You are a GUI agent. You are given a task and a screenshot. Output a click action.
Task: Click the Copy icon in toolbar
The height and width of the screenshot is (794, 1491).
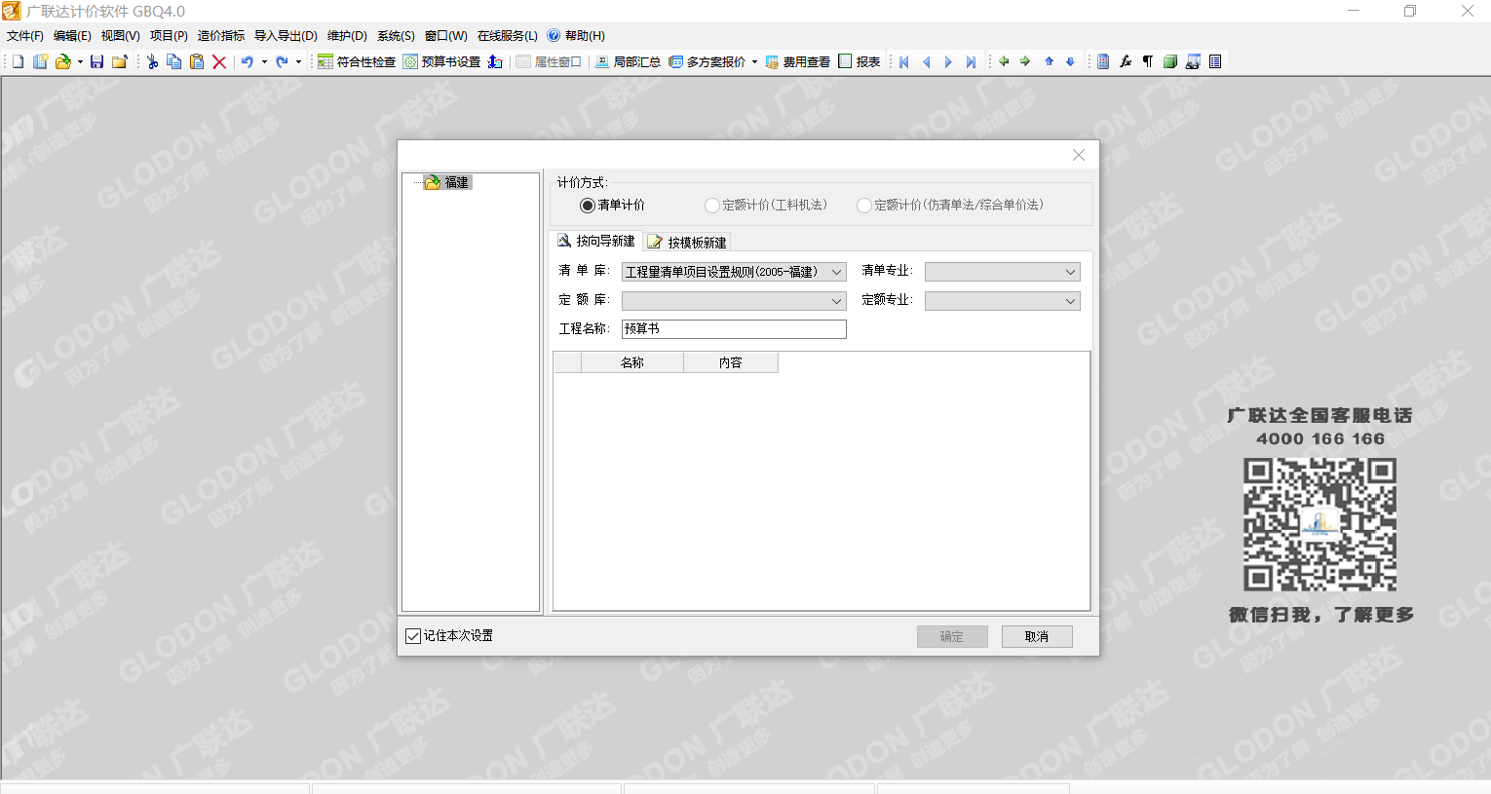click(x=174, y=61)
